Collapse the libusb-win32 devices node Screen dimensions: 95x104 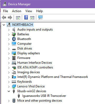click(x=9, y=91)
